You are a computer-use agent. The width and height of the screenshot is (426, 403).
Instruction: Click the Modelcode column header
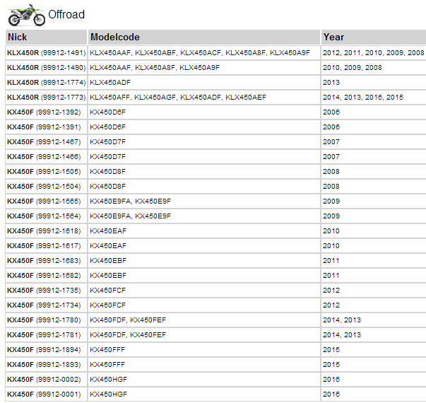pyautogui.click(x=114, y=37)
